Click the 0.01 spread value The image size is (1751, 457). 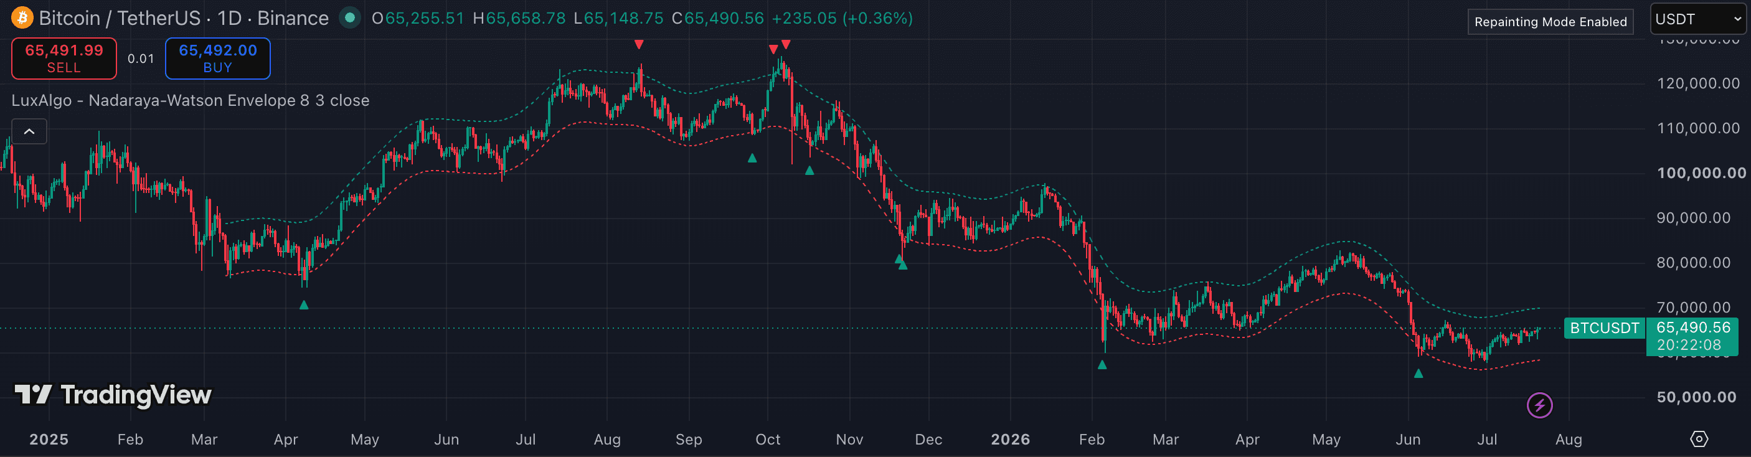141,59
